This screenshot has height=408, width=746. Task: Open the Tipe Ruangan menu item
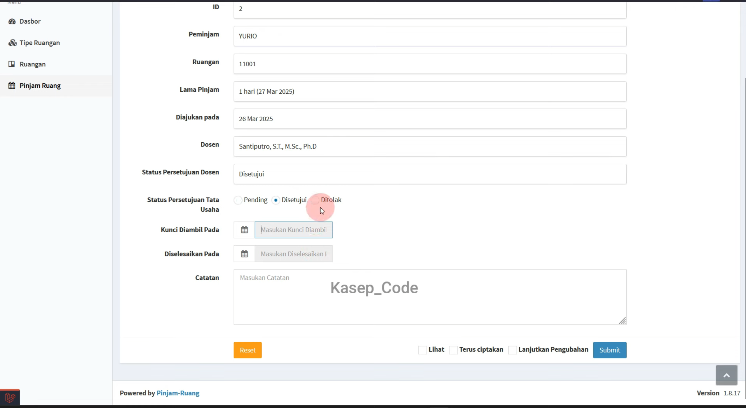click(x=56, y=43)
